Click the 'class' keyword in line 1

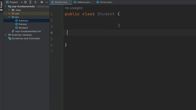[x=89, y=14]
